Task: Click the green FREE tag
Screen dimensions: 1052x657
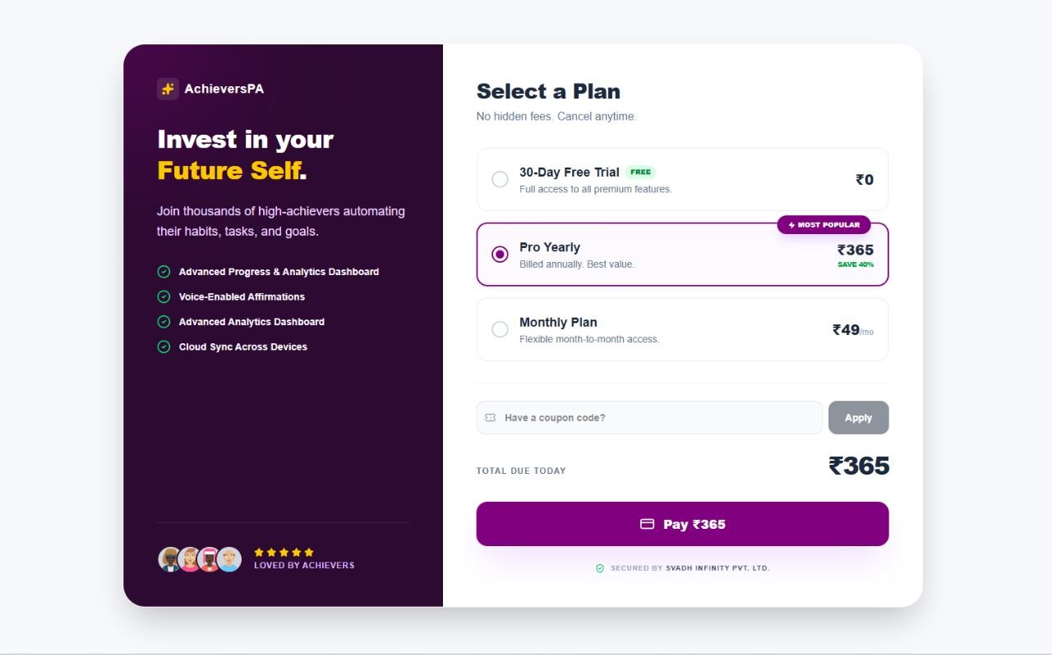Action: 640,172
